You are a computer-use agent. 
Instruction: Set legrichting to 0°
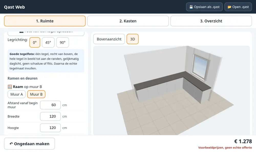click(35, 42)
